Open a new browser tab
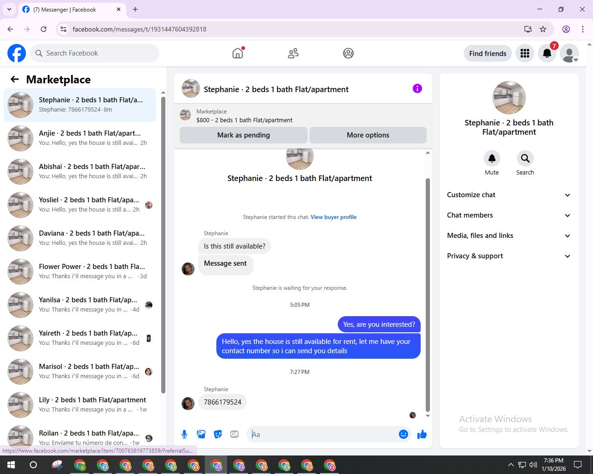The image size is (593, 474). coord(135,9)
